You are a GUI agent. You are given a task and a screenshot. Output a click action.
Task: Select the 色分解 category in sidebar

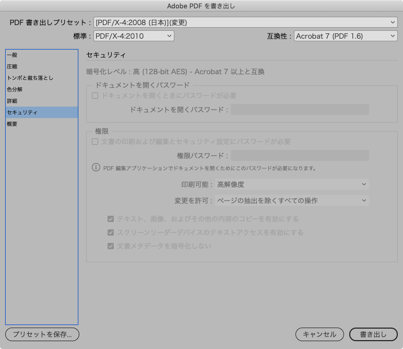[42, 89]
